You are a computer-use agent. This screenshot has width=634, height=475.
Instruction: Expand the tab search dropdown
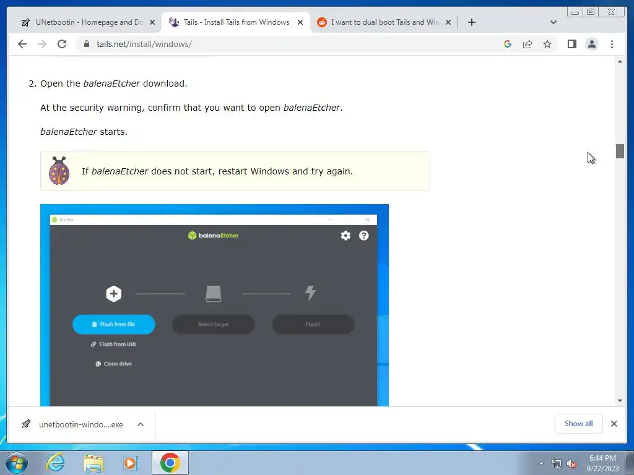click(554, 22)
